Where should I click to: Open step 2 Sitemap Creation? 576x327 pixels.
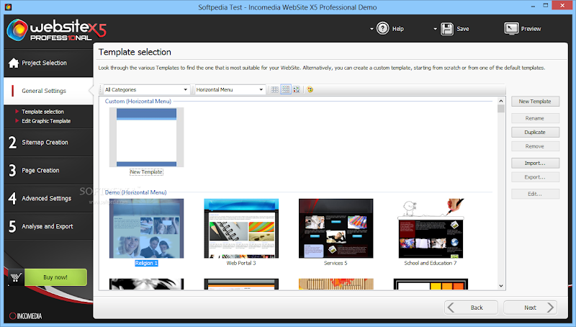[48, 143]
